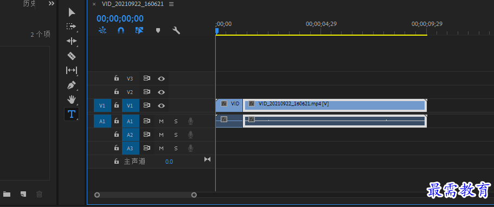Enable voice-over record on A3

pos(190,148)
